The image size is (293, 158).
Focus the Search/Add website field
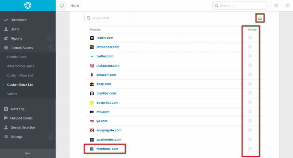coord(109,18)
